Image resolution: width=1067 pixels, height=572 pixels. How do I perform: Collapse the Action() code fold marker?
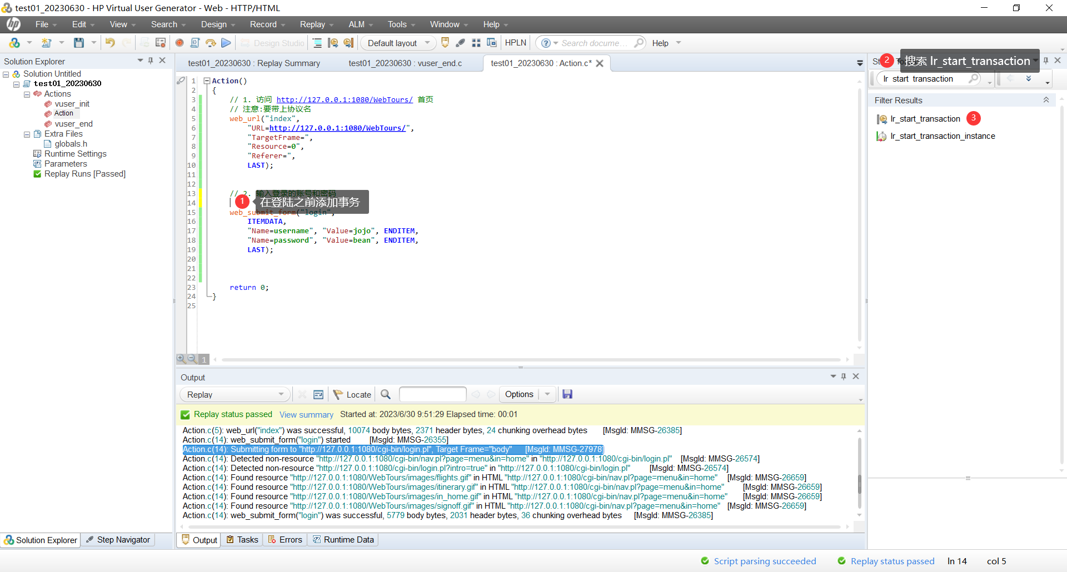tap(207, 81)
